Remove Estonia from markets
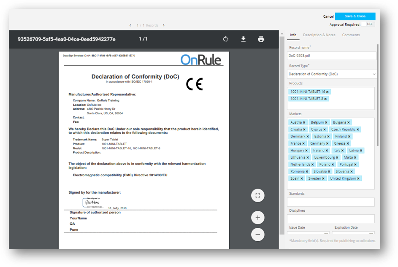 pos(328,136)
